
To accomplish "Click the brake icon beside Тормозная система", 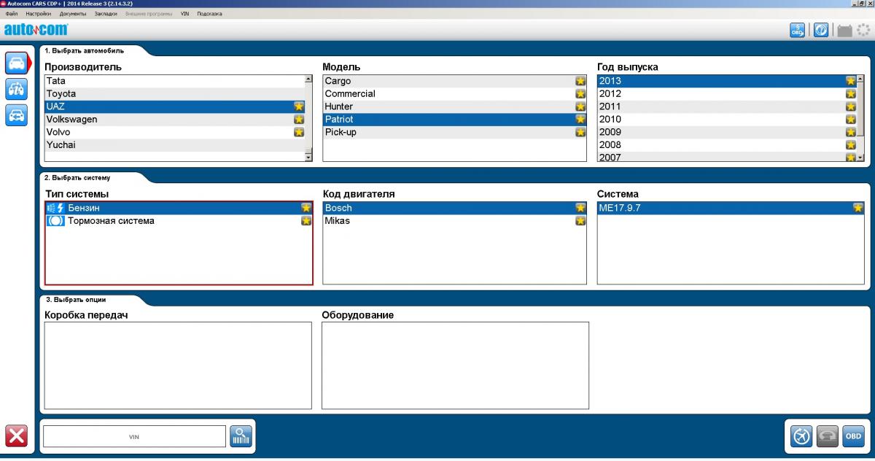I will (x=55, y=221).
